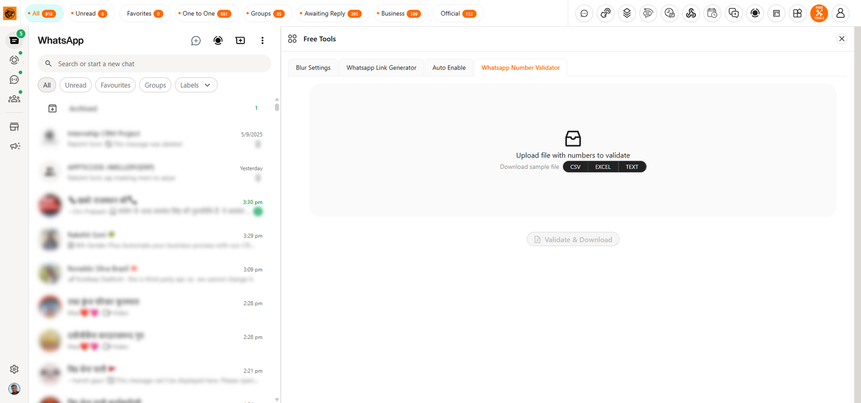Open the Status icon in left sidebar

pyautogui.click(x=15, y=60)
